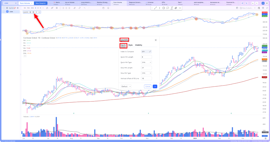
Task: Switch to the Style tab
Action: pos(130,45)
